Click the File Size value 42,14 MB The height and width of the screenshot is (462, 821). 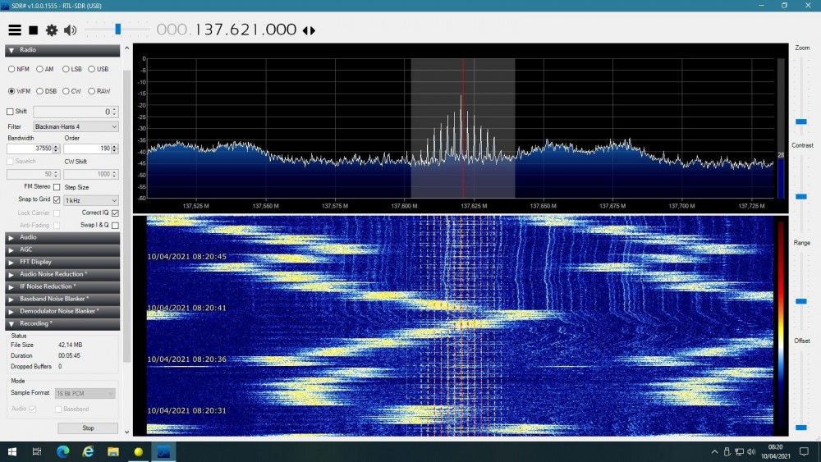[70, 345]
